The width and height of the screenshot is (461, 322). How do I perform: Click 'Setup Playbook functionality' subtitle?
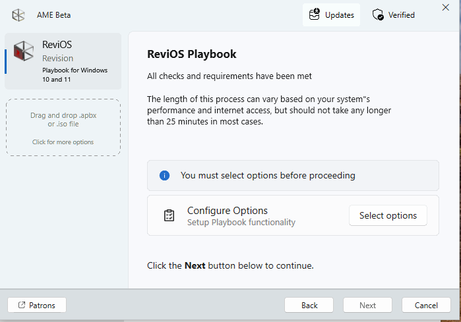click(x=241, y=223)
